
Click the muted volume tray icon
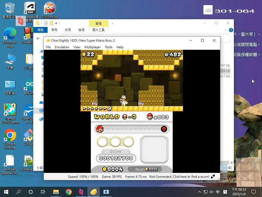212,192
